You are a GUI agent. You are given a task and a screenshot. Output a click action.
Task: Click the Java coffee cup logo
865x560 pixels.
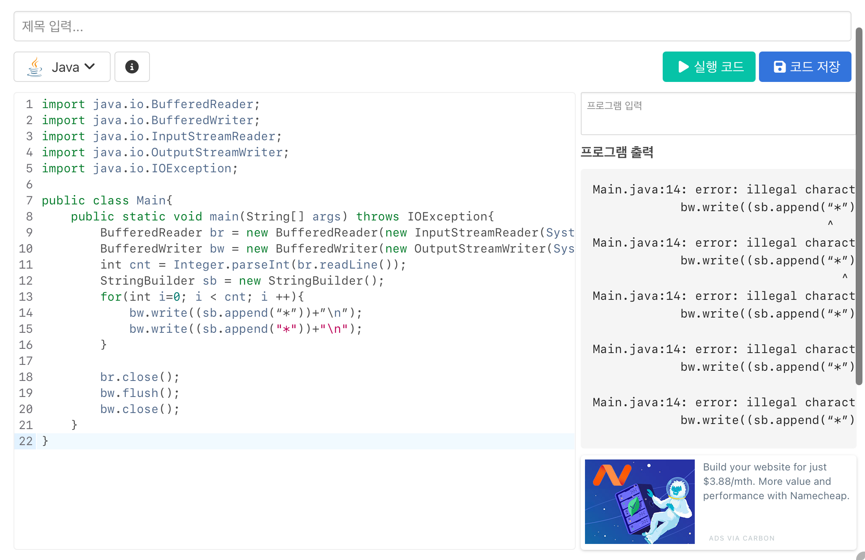35,67
